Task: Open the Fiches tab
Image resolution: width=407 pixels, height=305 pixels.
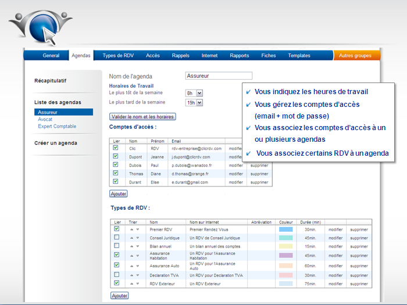Action: (269, 56)
